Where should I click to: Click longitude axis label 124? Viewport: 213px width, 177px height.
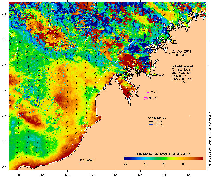coord(140,175)
